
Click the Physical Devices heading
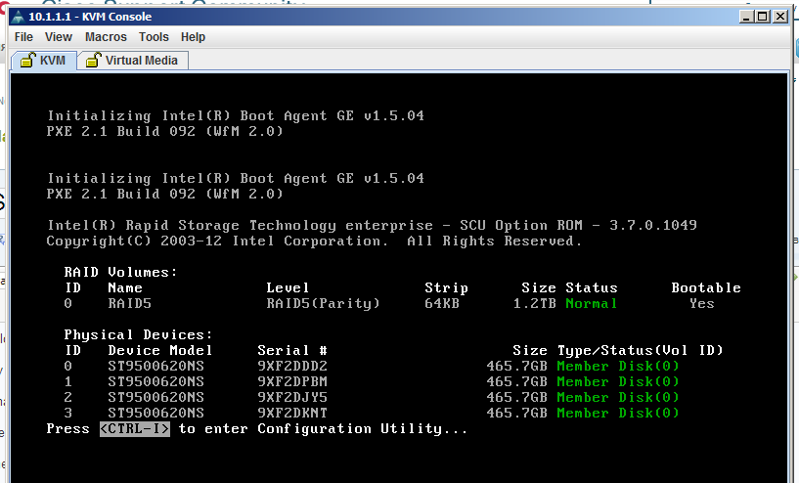138,335
